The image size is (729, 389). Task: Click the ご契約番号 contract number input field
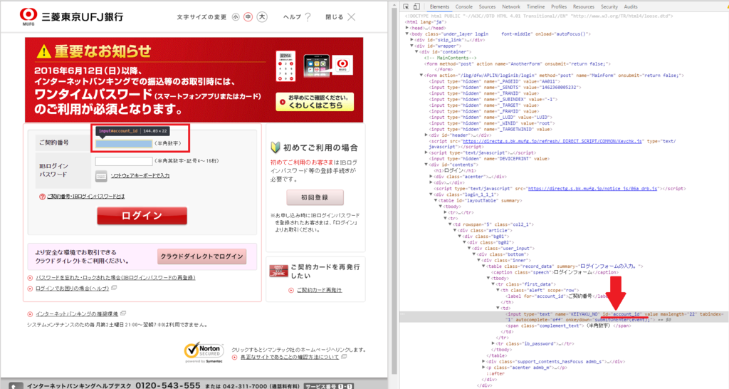point(124,144)
